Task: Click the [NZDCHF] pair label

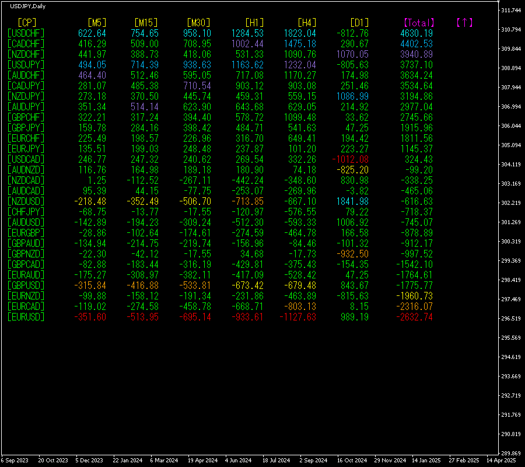Action: click(x=26, y=54)
